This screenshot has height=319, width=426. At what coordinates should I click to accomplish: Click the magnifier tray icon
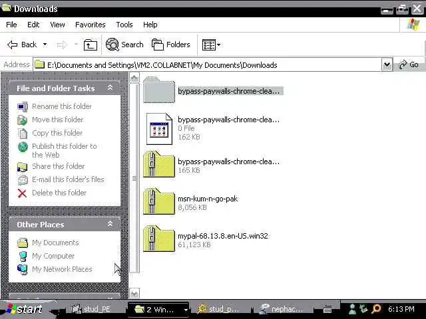[376, 309]
